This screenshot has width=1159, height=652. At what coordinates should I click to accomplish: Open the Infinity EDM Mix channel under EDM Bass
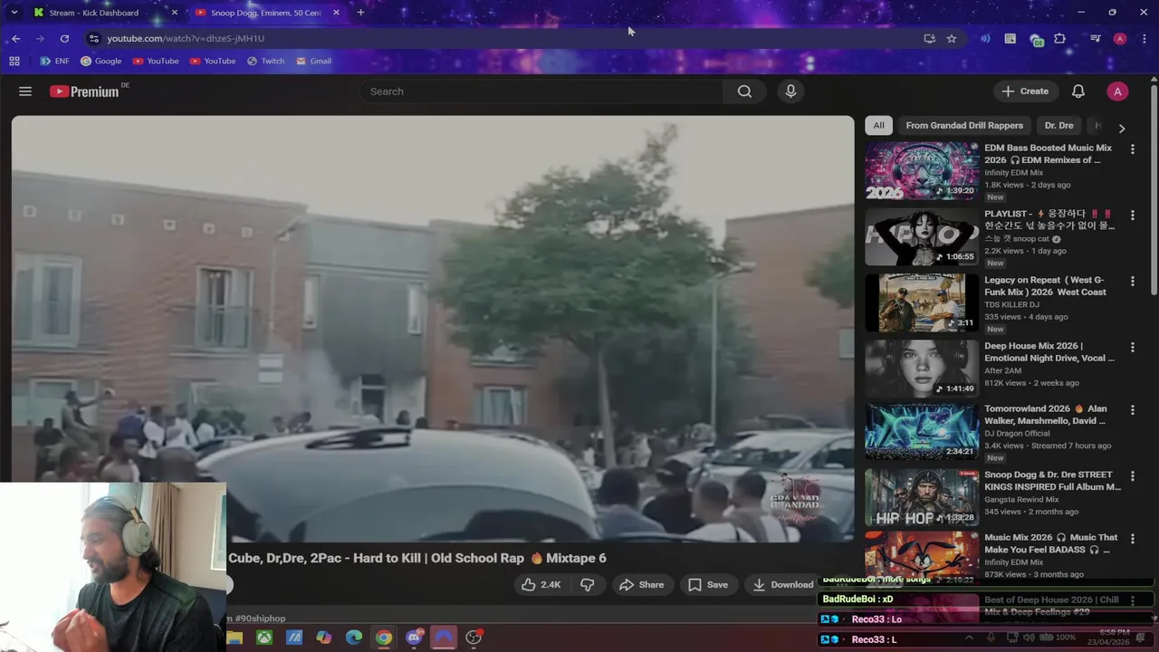click(x=1013, y=173)
